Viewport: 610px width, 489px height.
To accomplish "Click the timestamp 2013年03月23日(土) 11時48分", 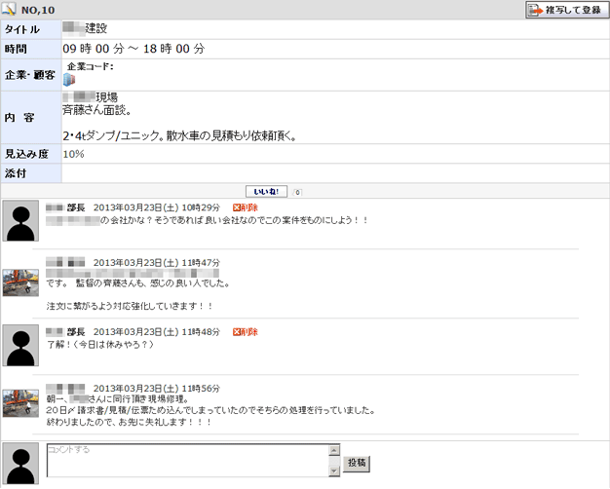I will pos(157,332).
